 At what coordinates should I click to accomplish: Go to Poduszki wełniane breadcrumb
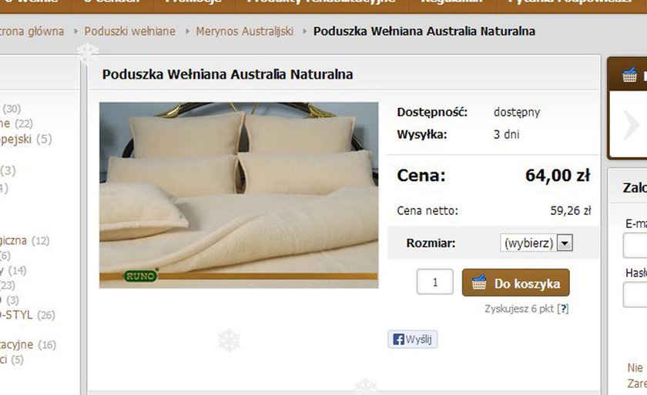click(x=129, y=32)
